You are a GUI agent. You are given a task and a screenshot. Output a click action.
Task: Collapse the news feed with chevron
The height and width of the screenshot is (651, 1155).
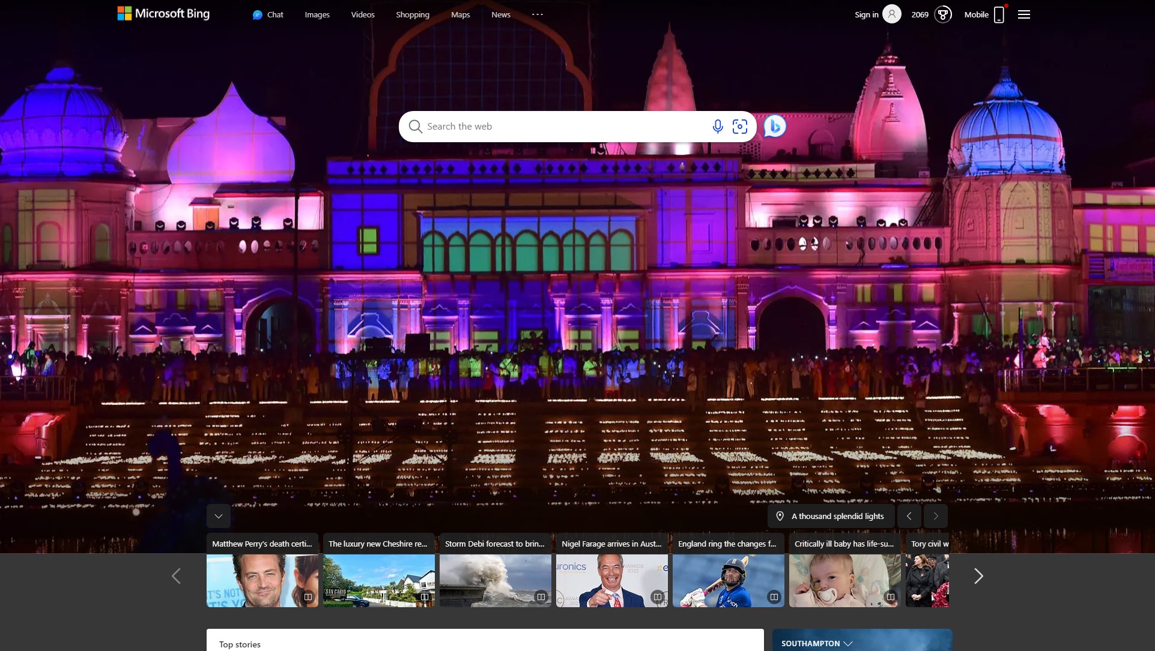pyautogui.click(x=219, y=516)
